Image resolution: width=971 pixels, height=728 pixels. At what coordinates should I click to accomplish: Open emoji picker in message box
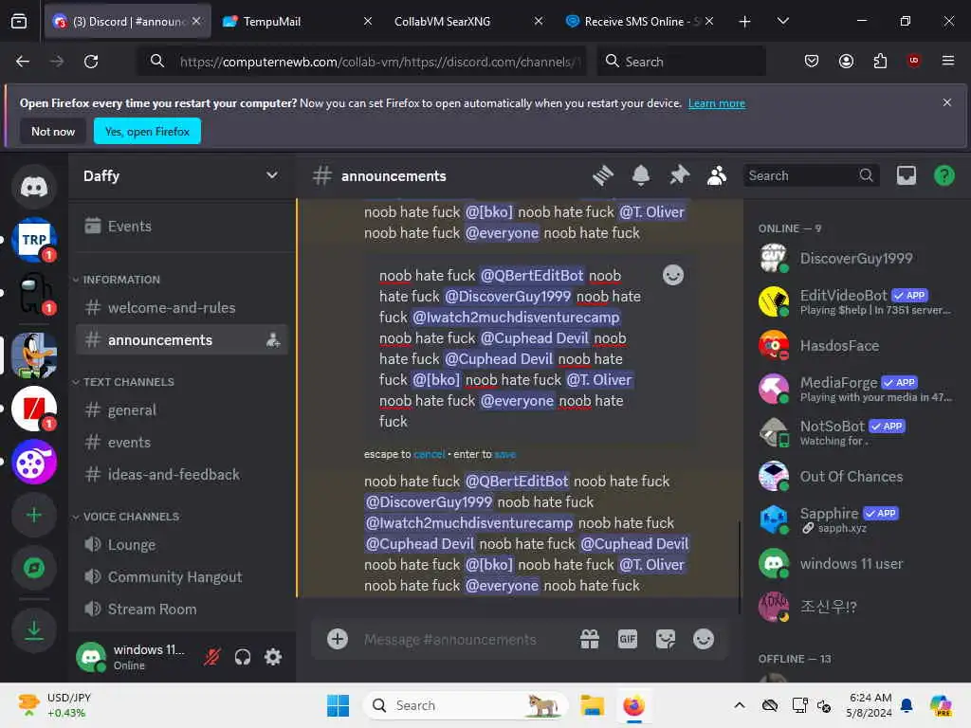click(x=704, y=639)
